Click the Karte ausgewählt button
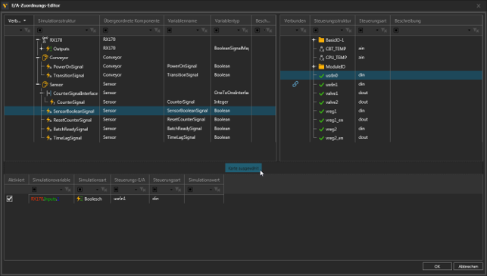Viewport: 487px width, 276px height. (243, 168)
